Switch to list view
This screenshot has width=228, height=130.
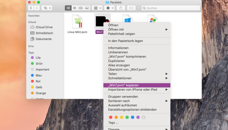pyautogui.click(x=75, y=8)
